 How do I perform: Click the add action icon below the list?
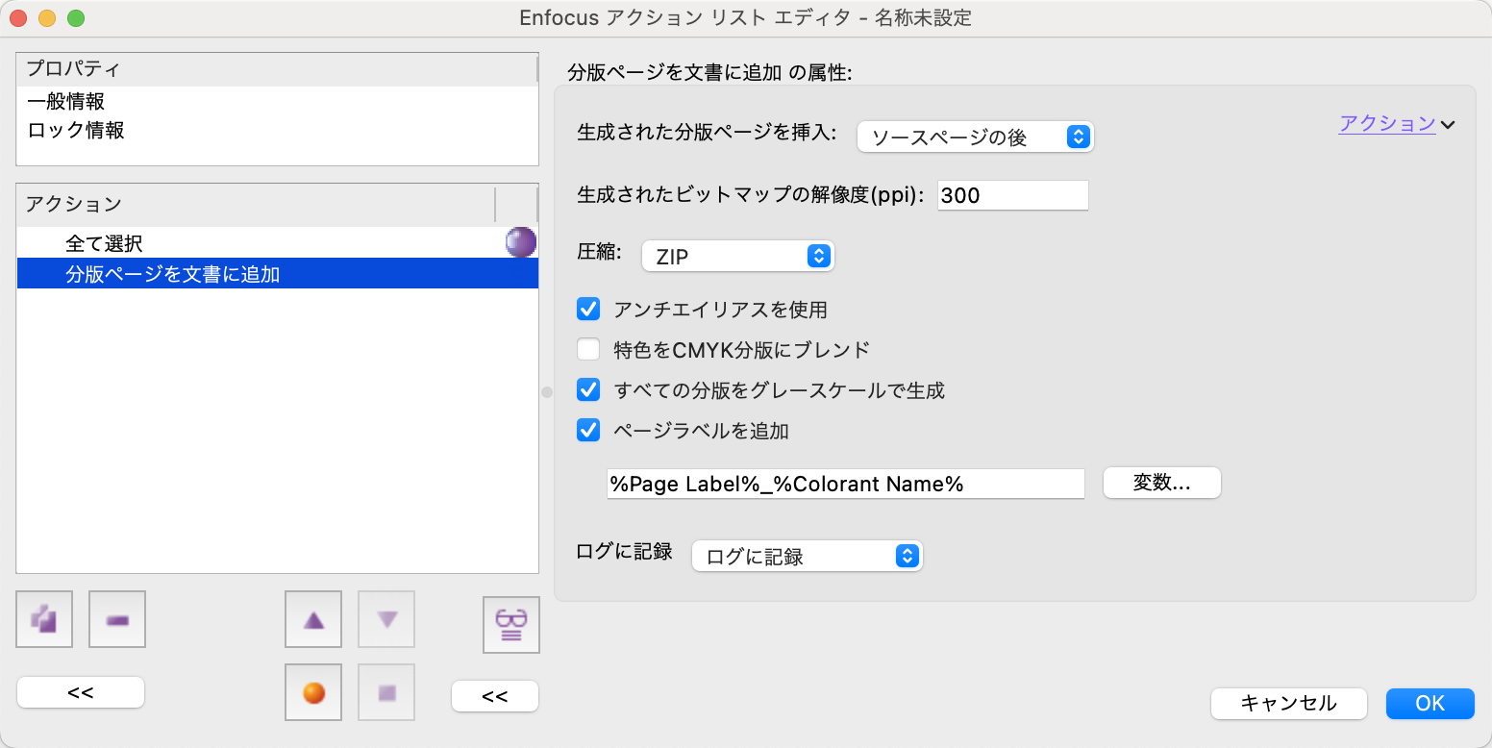click(44, 620)
